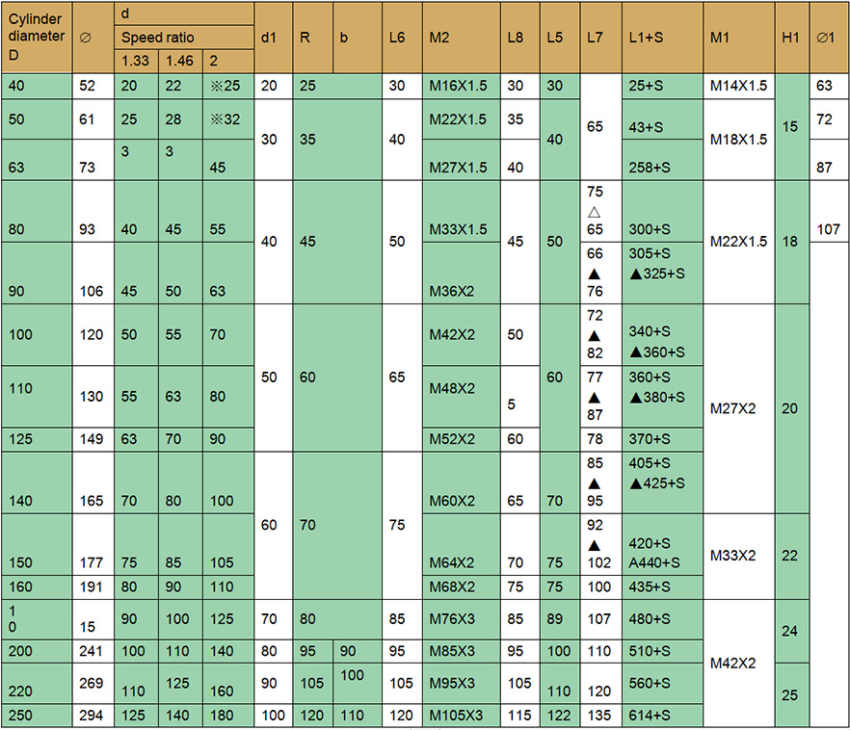
Task: Select the "M27X1.5" thread cell
Action: pyautogui.click(x=462, y=160)
